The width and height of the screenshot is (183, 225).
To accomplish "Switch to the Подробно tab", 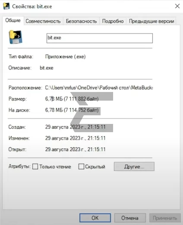I will coord(113,21).
